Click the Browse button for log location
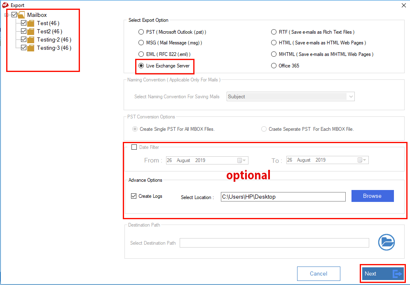The height and width of the screenshot is (285, 410). coord(373,196)
